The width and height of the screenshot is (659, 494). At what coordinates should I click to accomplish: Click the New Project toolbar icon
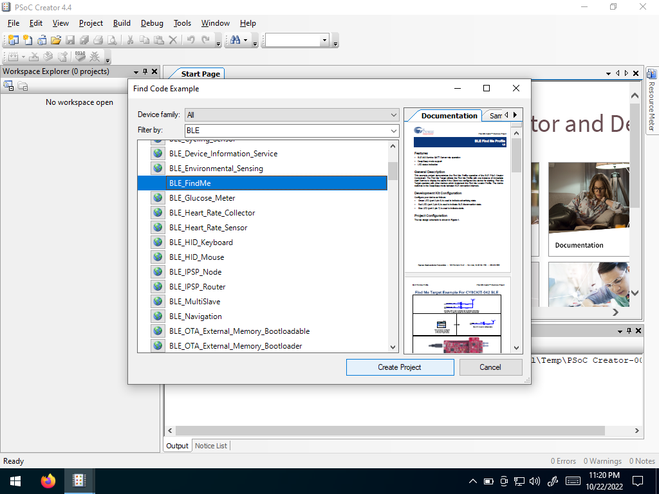click(x=14, y=40)
